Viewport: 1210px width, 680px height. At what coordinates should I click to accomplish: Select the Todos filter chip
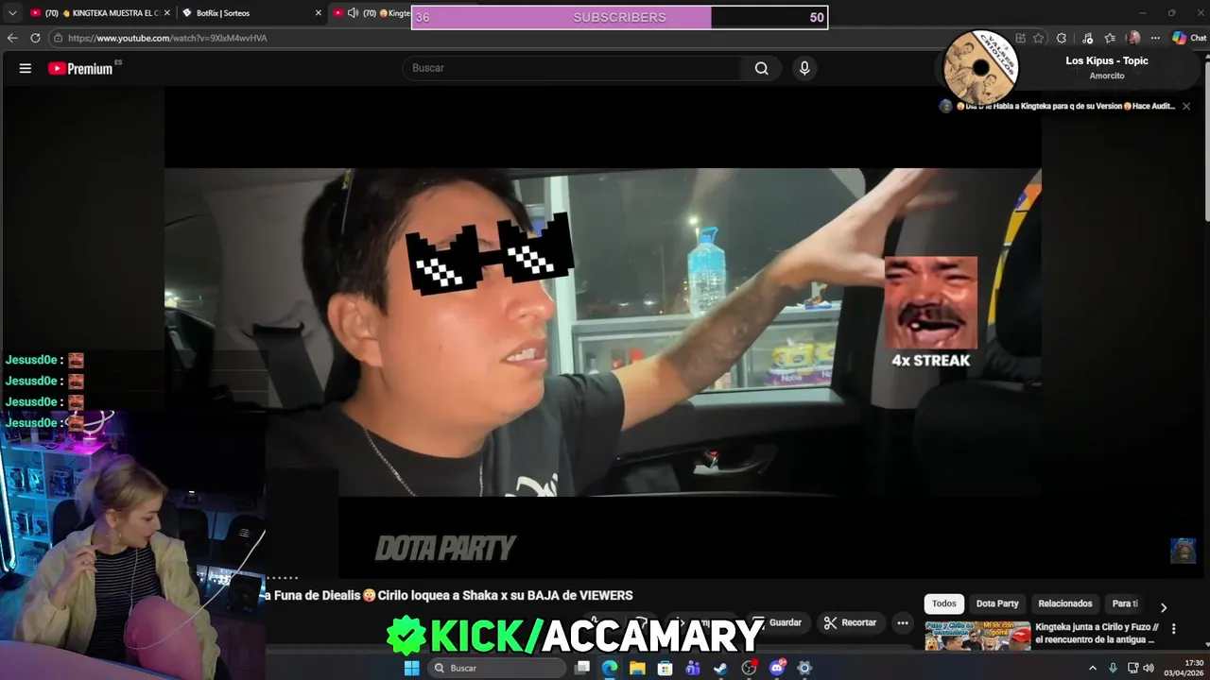(943, 603)
